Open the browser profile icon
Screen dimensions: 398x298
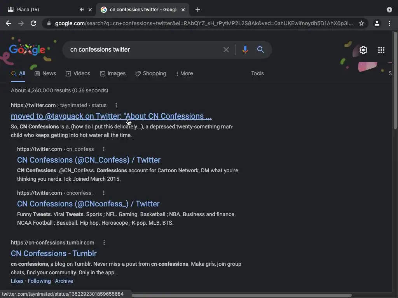[377, 23]
